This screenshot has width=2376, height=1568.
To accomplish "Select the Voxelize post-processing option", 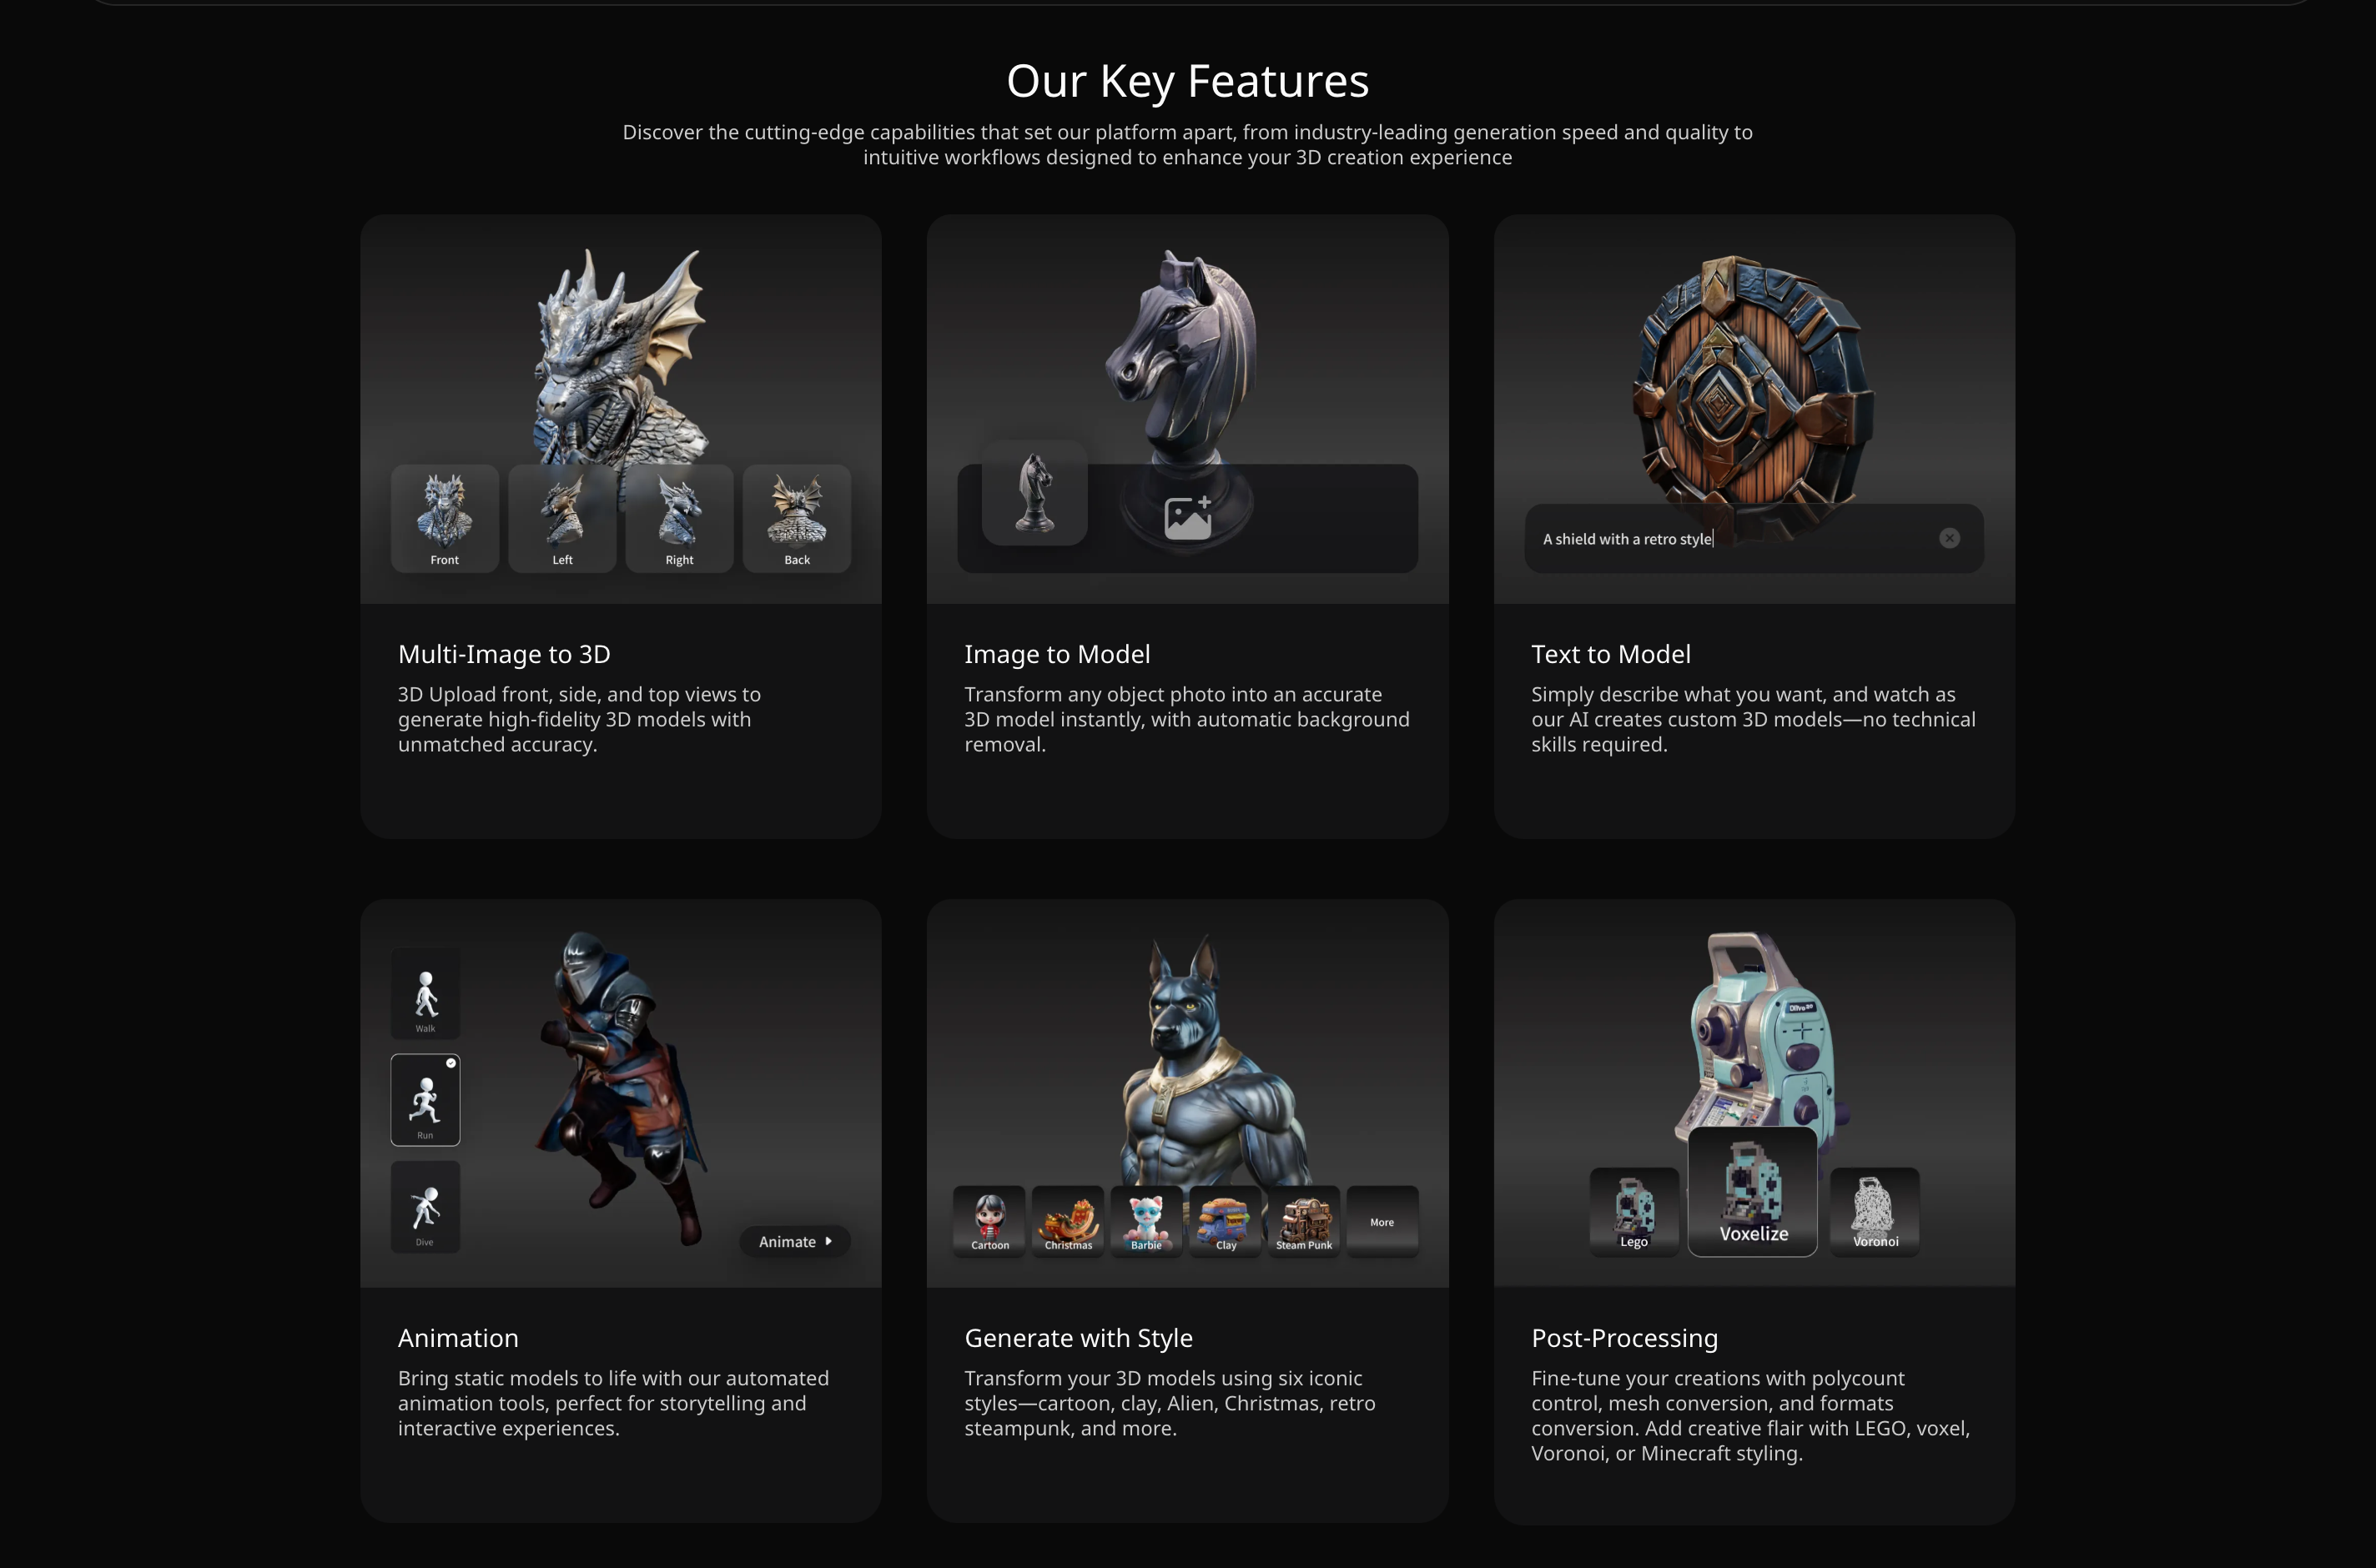I will tap(1753, 1192).
